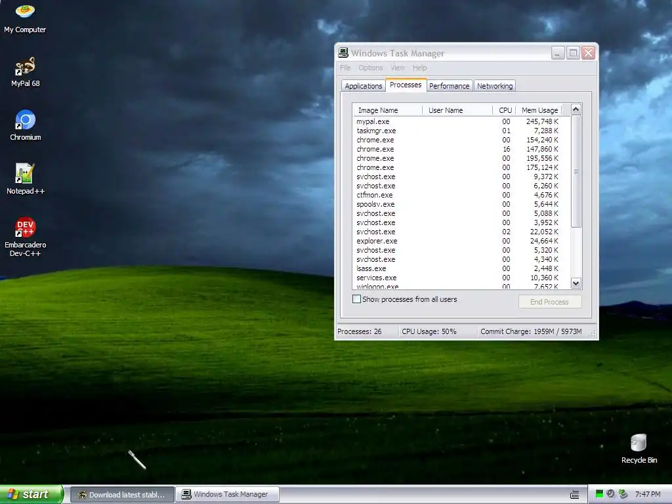Launch Notepad++ from the desktop

tap(26, 178)
